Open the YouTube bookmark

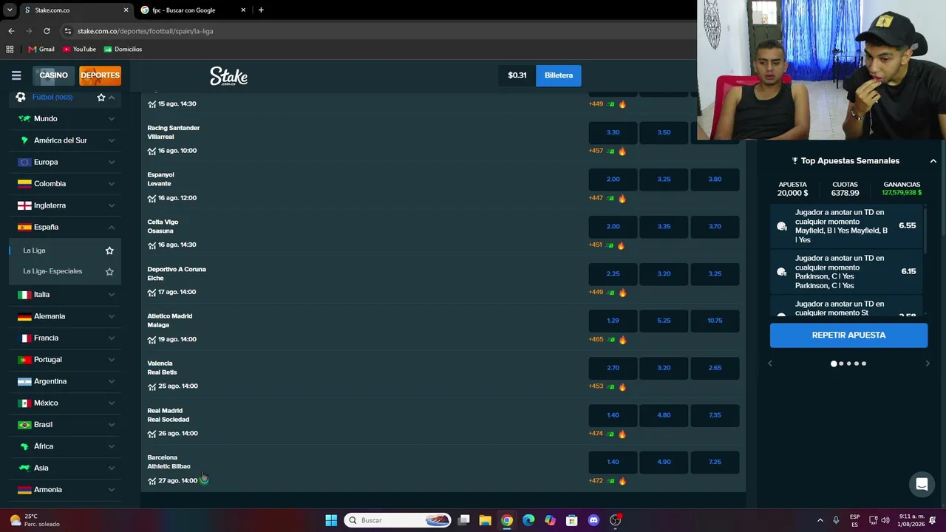(x=79, y=50)
